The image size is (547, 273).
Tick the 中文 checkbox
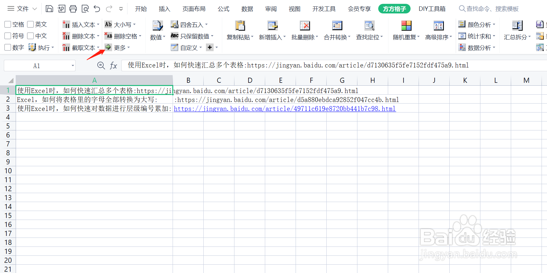click(x=30, y=36)
